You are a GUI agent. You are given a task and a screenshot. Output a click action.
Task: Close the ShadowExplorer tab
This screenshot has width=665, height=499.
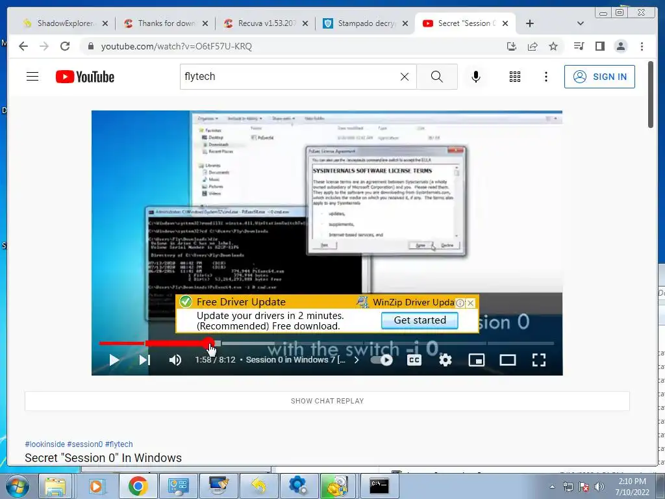(x=105, y=23)
